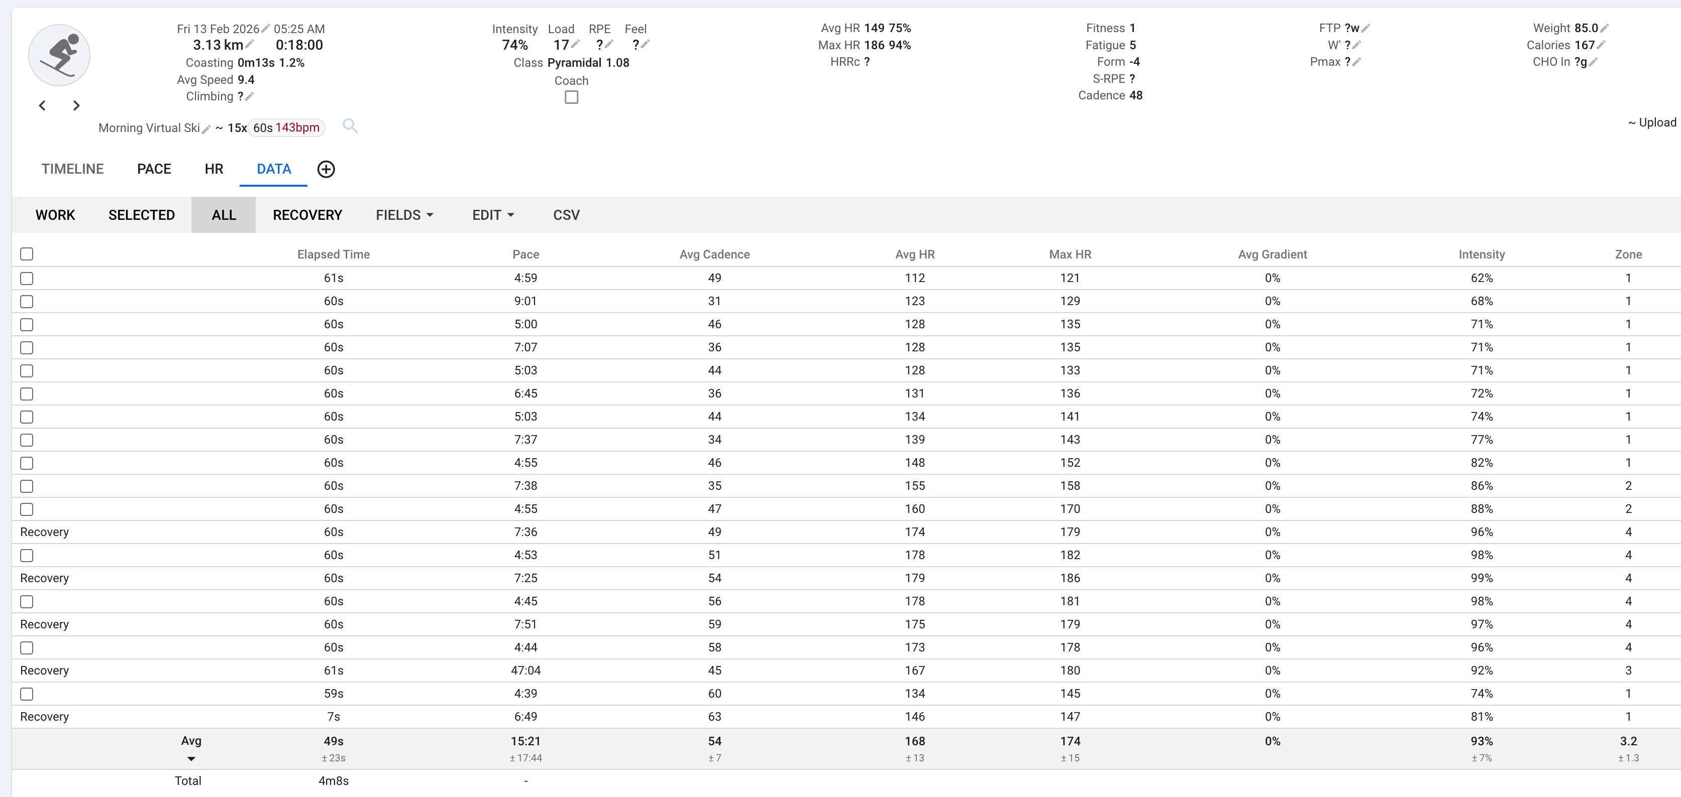Expand the Avg summary dropdown arrow
The image size is (1681, 797).
191,758
